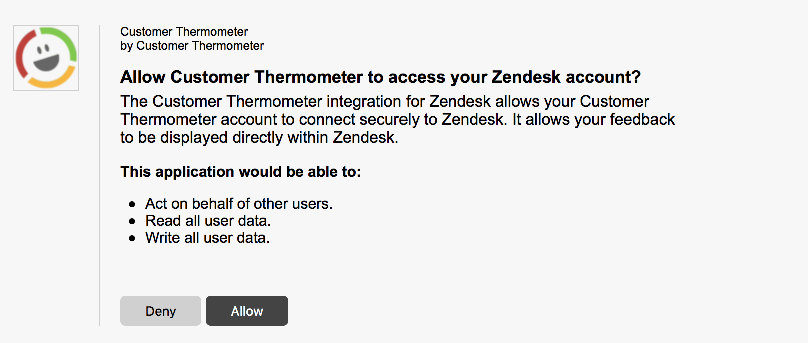
Task: Click 'Customer Thermometer' app name at top
Action: [x=184, y=32]
